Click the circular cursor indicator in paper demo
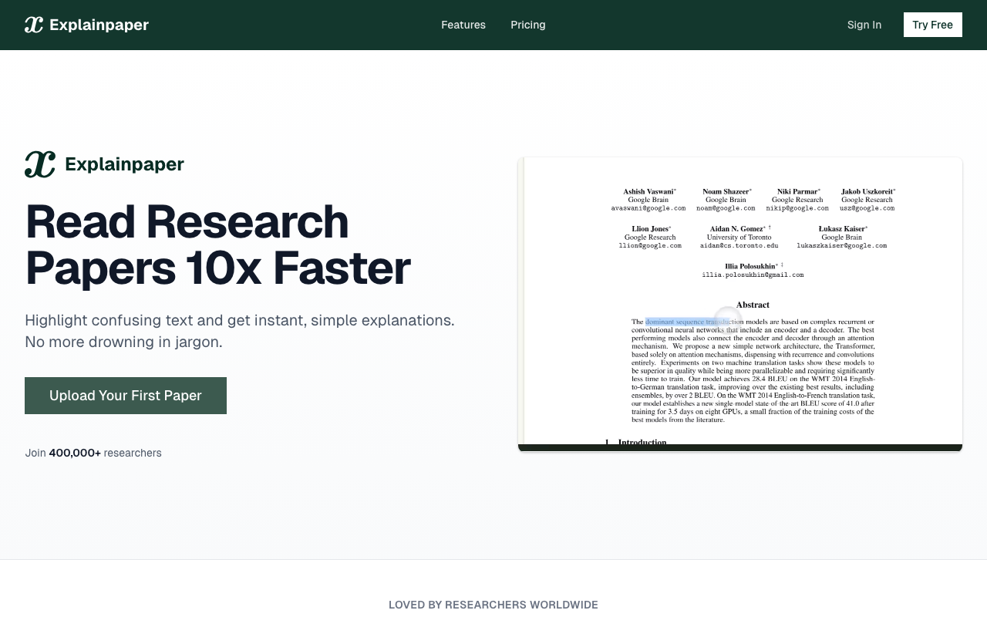987x617 pixels. pyautogui.click(x=726, y=320)
